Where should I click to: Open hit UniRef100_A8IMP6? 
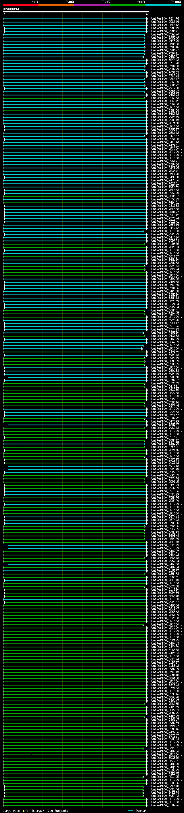coord(165,19)
